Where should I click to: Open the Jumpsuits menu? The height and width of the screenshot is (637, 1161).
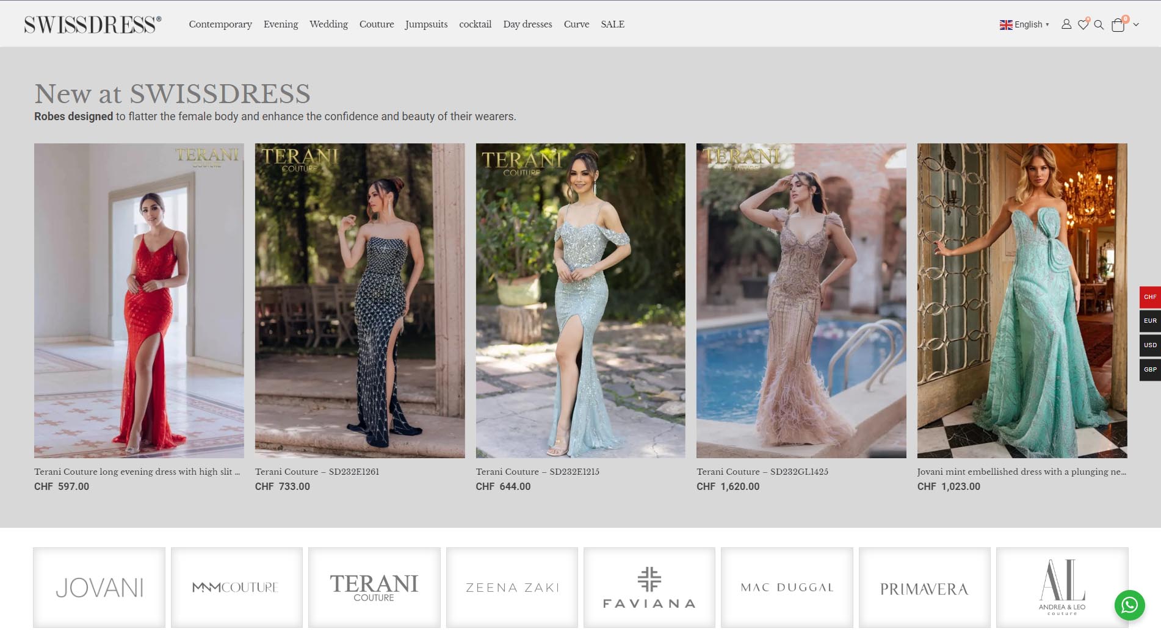[426, 24]
